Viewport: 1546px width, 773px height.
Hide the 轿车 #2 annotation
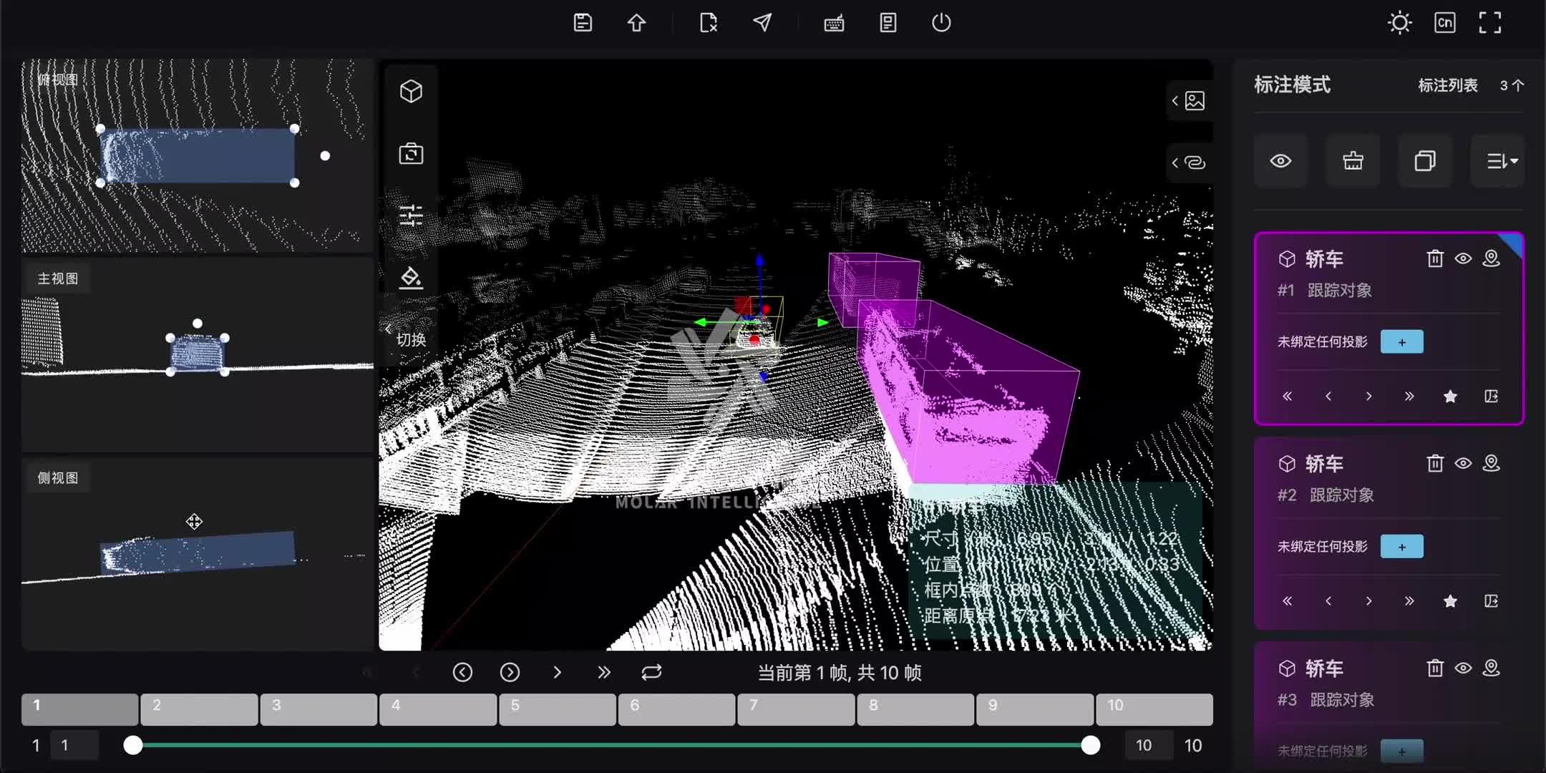coord(1463,463)
